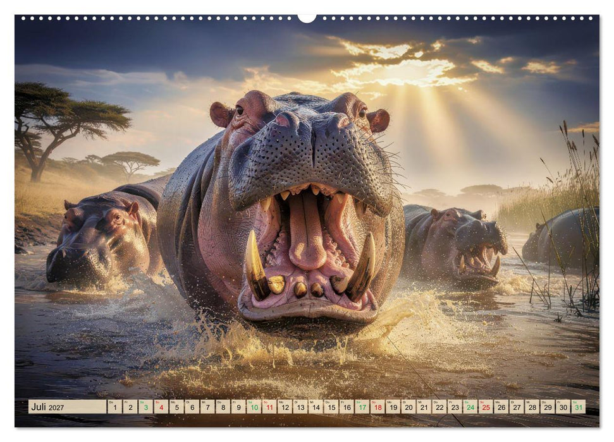Pick the green Saturday date 31
The width and height of the screenshot is (614, 442).
click(579, 407)
